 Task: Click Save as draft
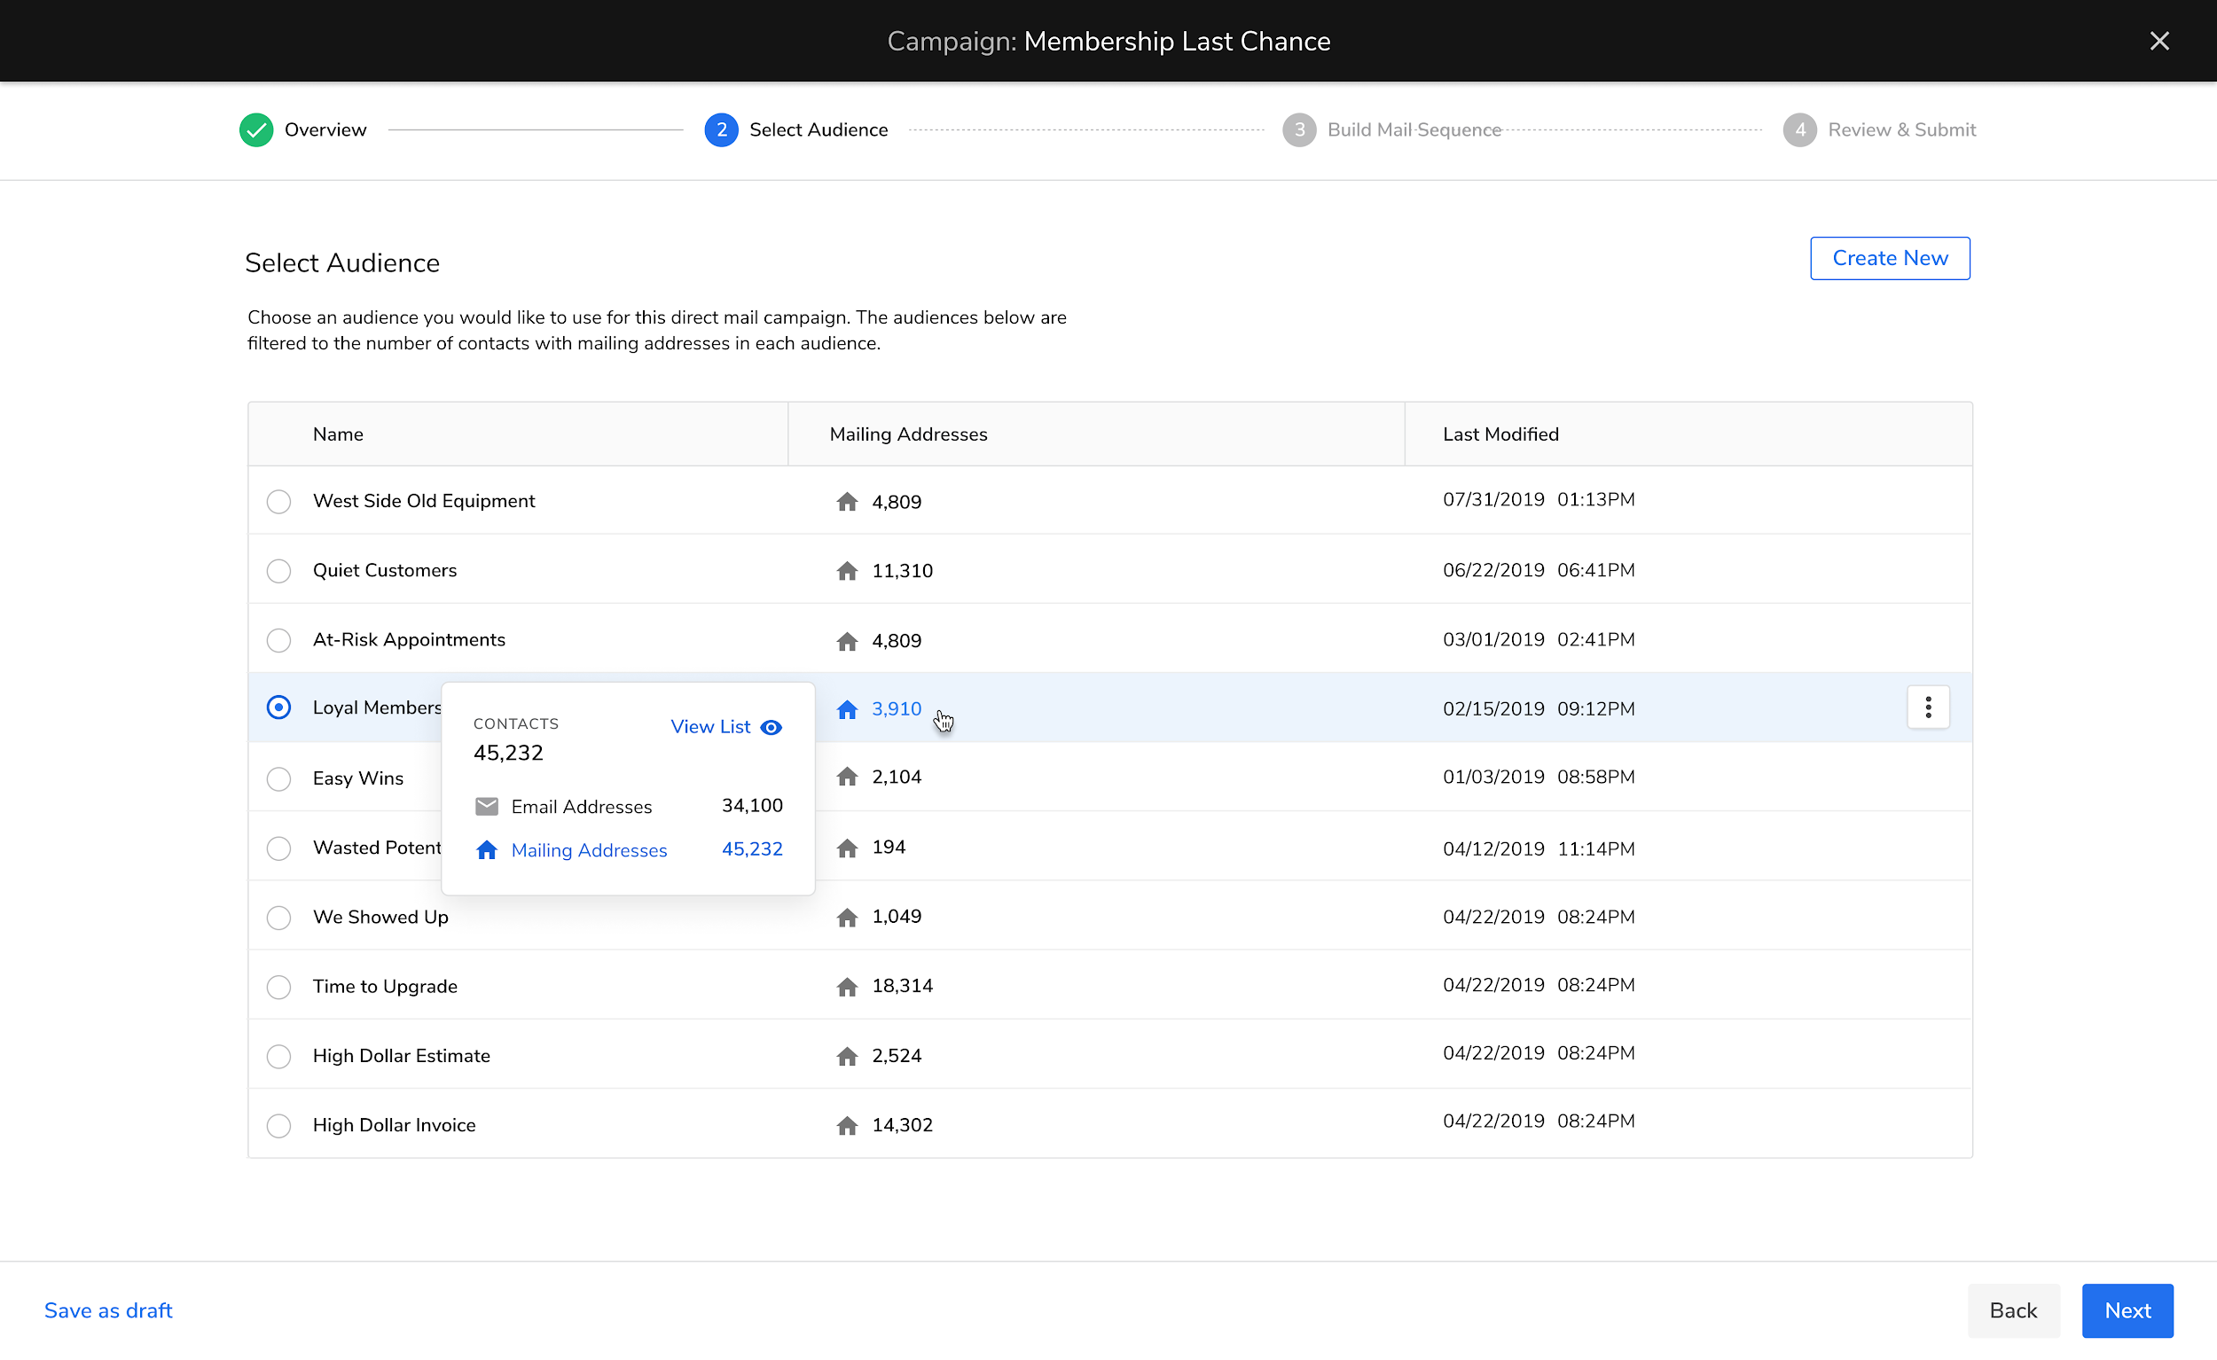tap(107, 1310)
